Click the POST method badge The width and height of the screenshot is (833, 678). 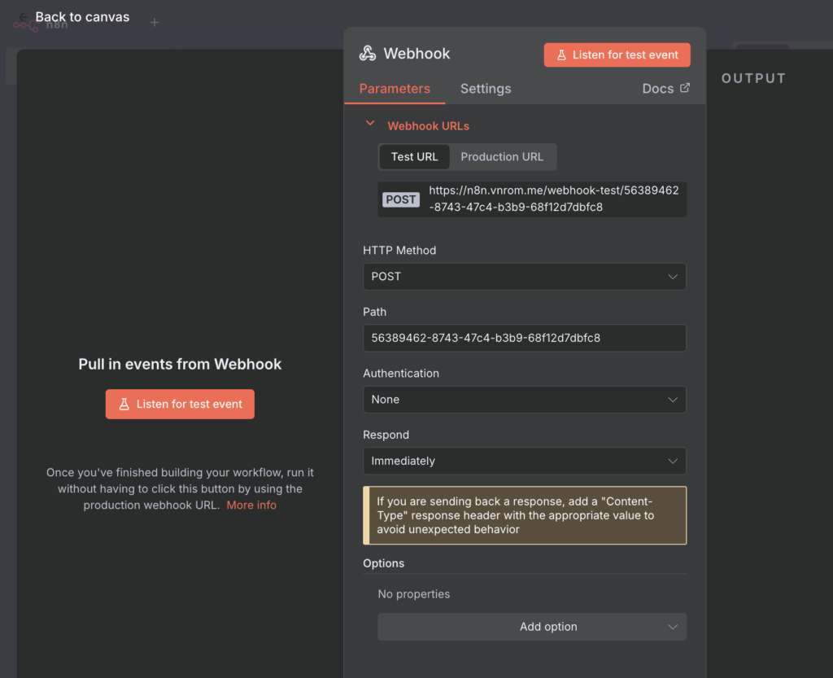tap(400, 199)
